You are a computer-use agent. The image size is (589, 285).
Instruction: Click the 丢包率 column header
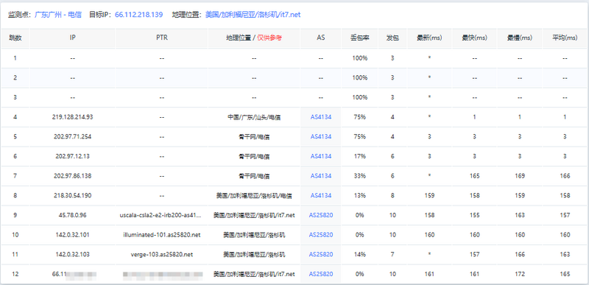click(x=359, y=38)
